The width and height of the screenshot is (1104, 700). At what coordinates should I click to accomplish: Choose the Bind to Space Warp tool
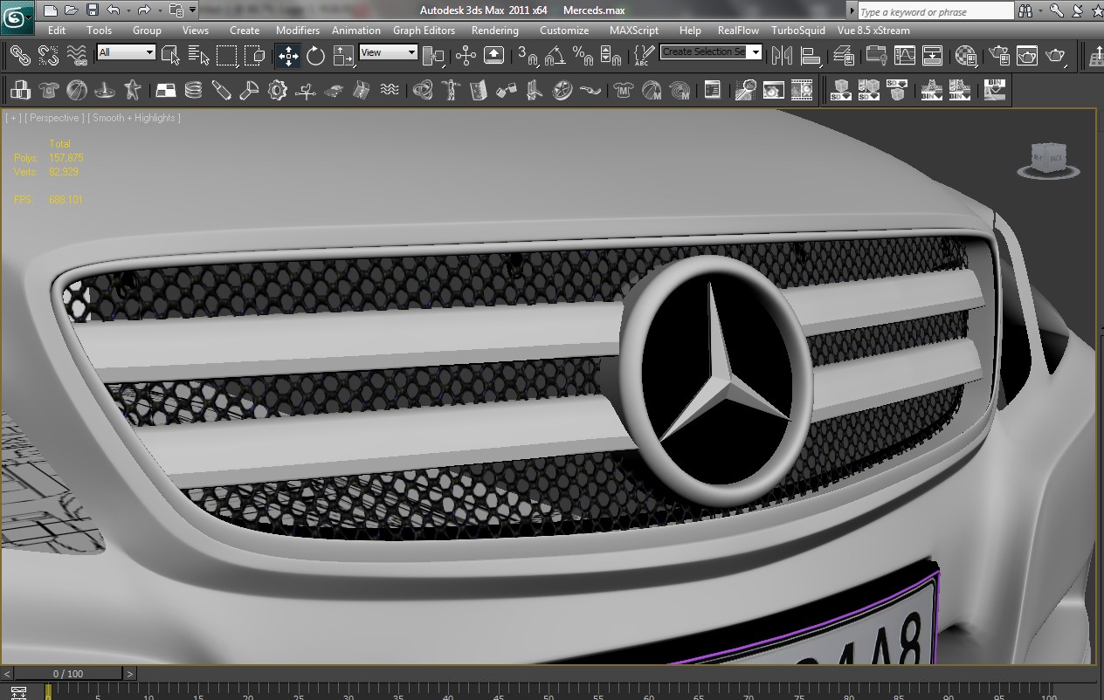pos(77,56)
